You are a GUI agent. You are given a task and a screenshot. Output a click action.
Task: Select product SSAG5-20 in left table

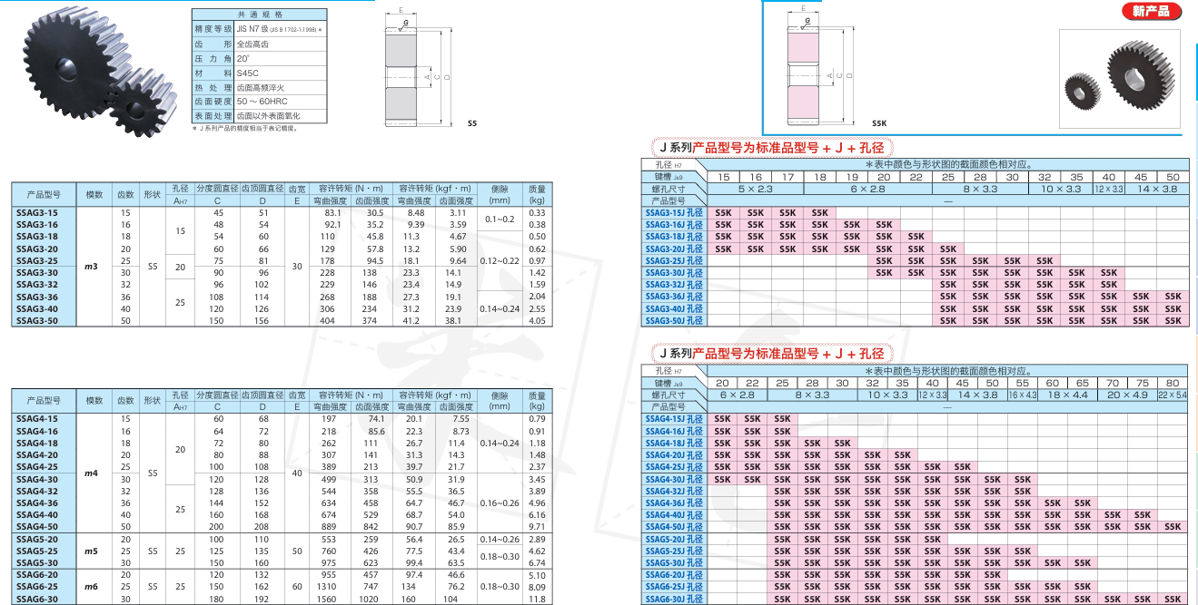38,539
